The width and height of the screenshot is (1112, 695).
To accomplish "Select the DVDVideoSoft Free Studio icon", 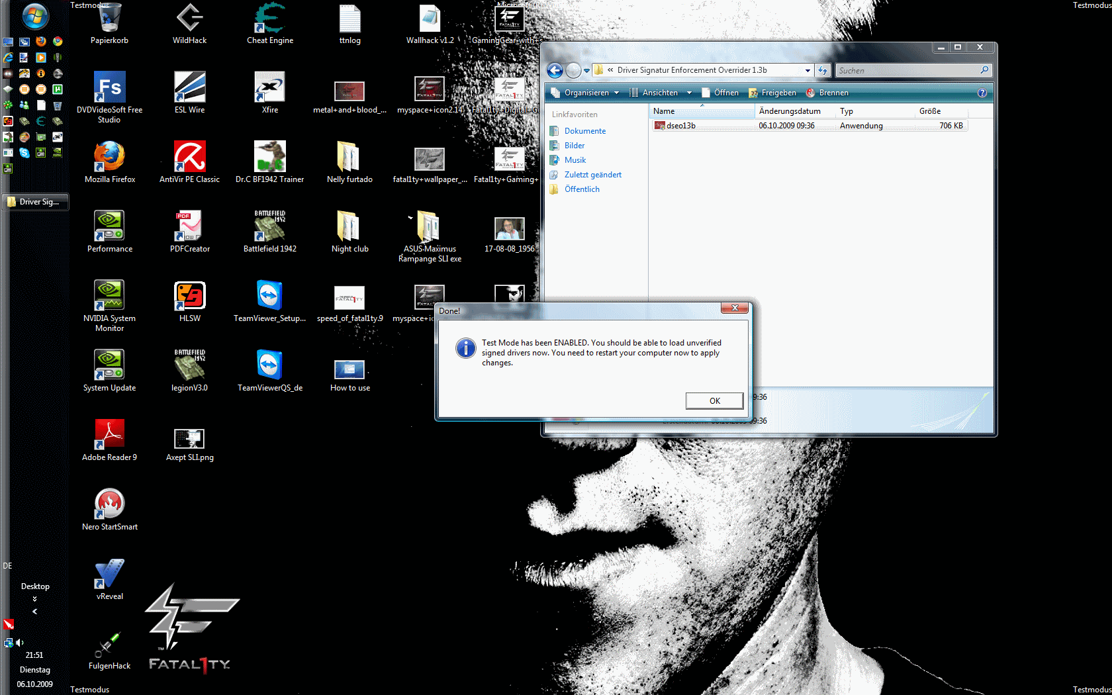I will coord(110,97).
